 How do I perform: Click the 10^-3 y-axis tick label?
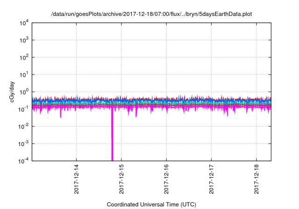point(23,144)
